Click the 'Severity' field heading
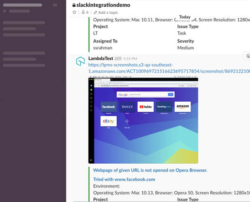The image size is (250, 202). coord(186,41)
